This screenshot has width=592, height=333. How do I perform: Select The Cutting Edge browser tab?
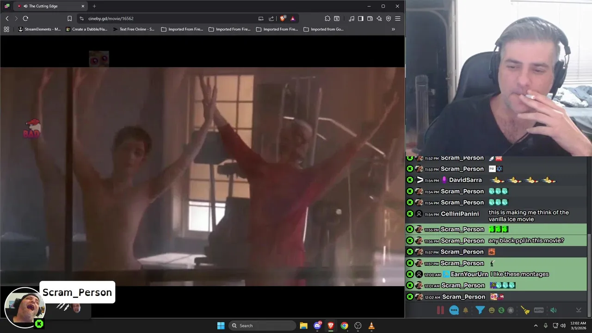pyautogui.click(x=50, y=6)
